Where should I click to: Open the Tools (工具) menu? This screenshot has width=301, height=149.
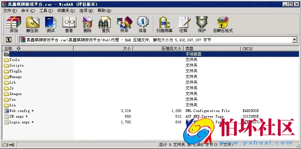click(46, 11)
